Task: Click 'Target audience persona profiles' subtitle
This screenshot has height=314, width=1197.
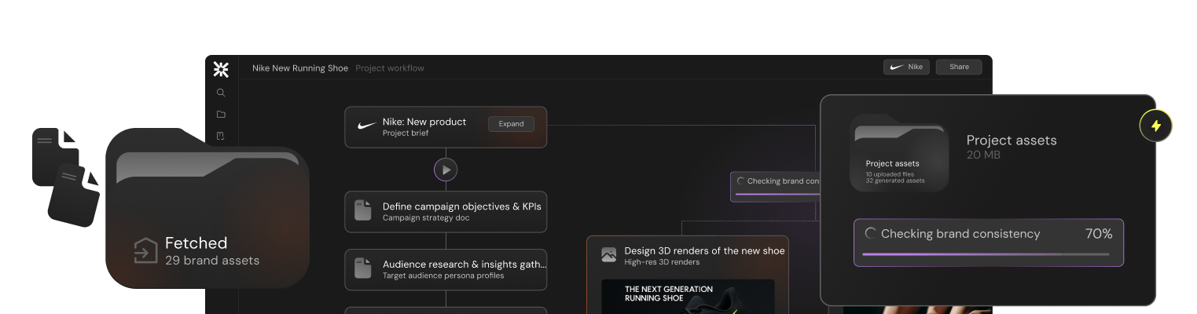Action: point(443,276)
